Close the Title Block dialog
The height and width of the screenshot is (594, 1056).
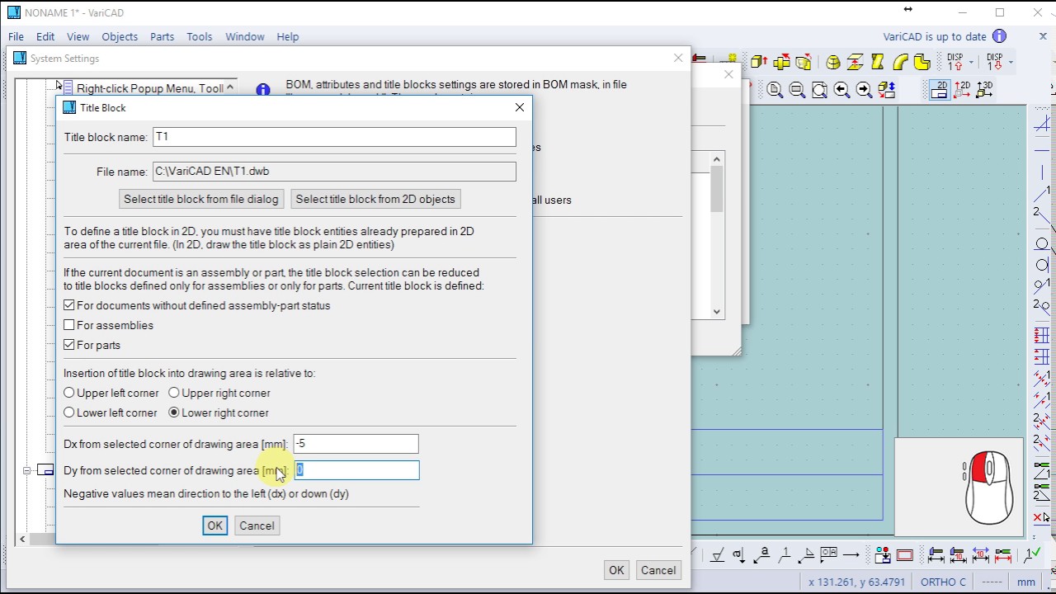pyautogui.click(x=519, y=107)
